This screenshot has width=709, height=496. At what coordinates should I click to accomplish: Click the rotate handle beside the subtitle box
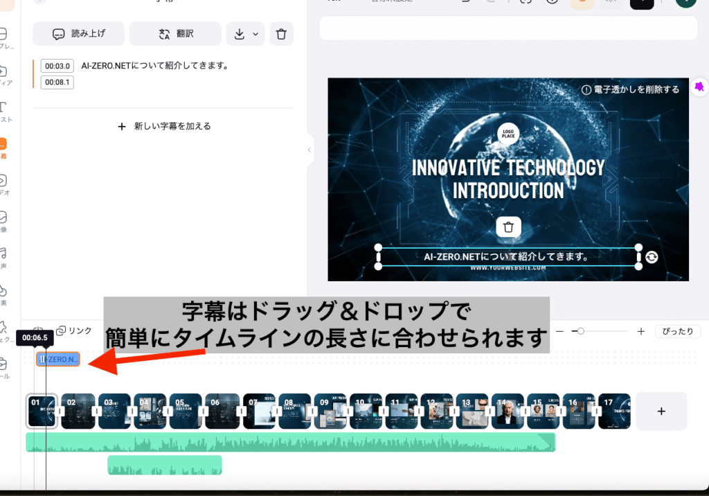coord(652,257)
